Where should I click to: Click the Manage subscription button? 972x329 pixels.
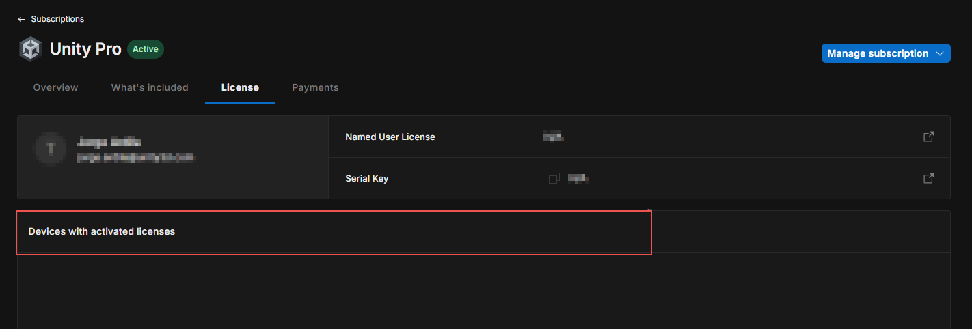pyautogui.click(x=878, y=53)
